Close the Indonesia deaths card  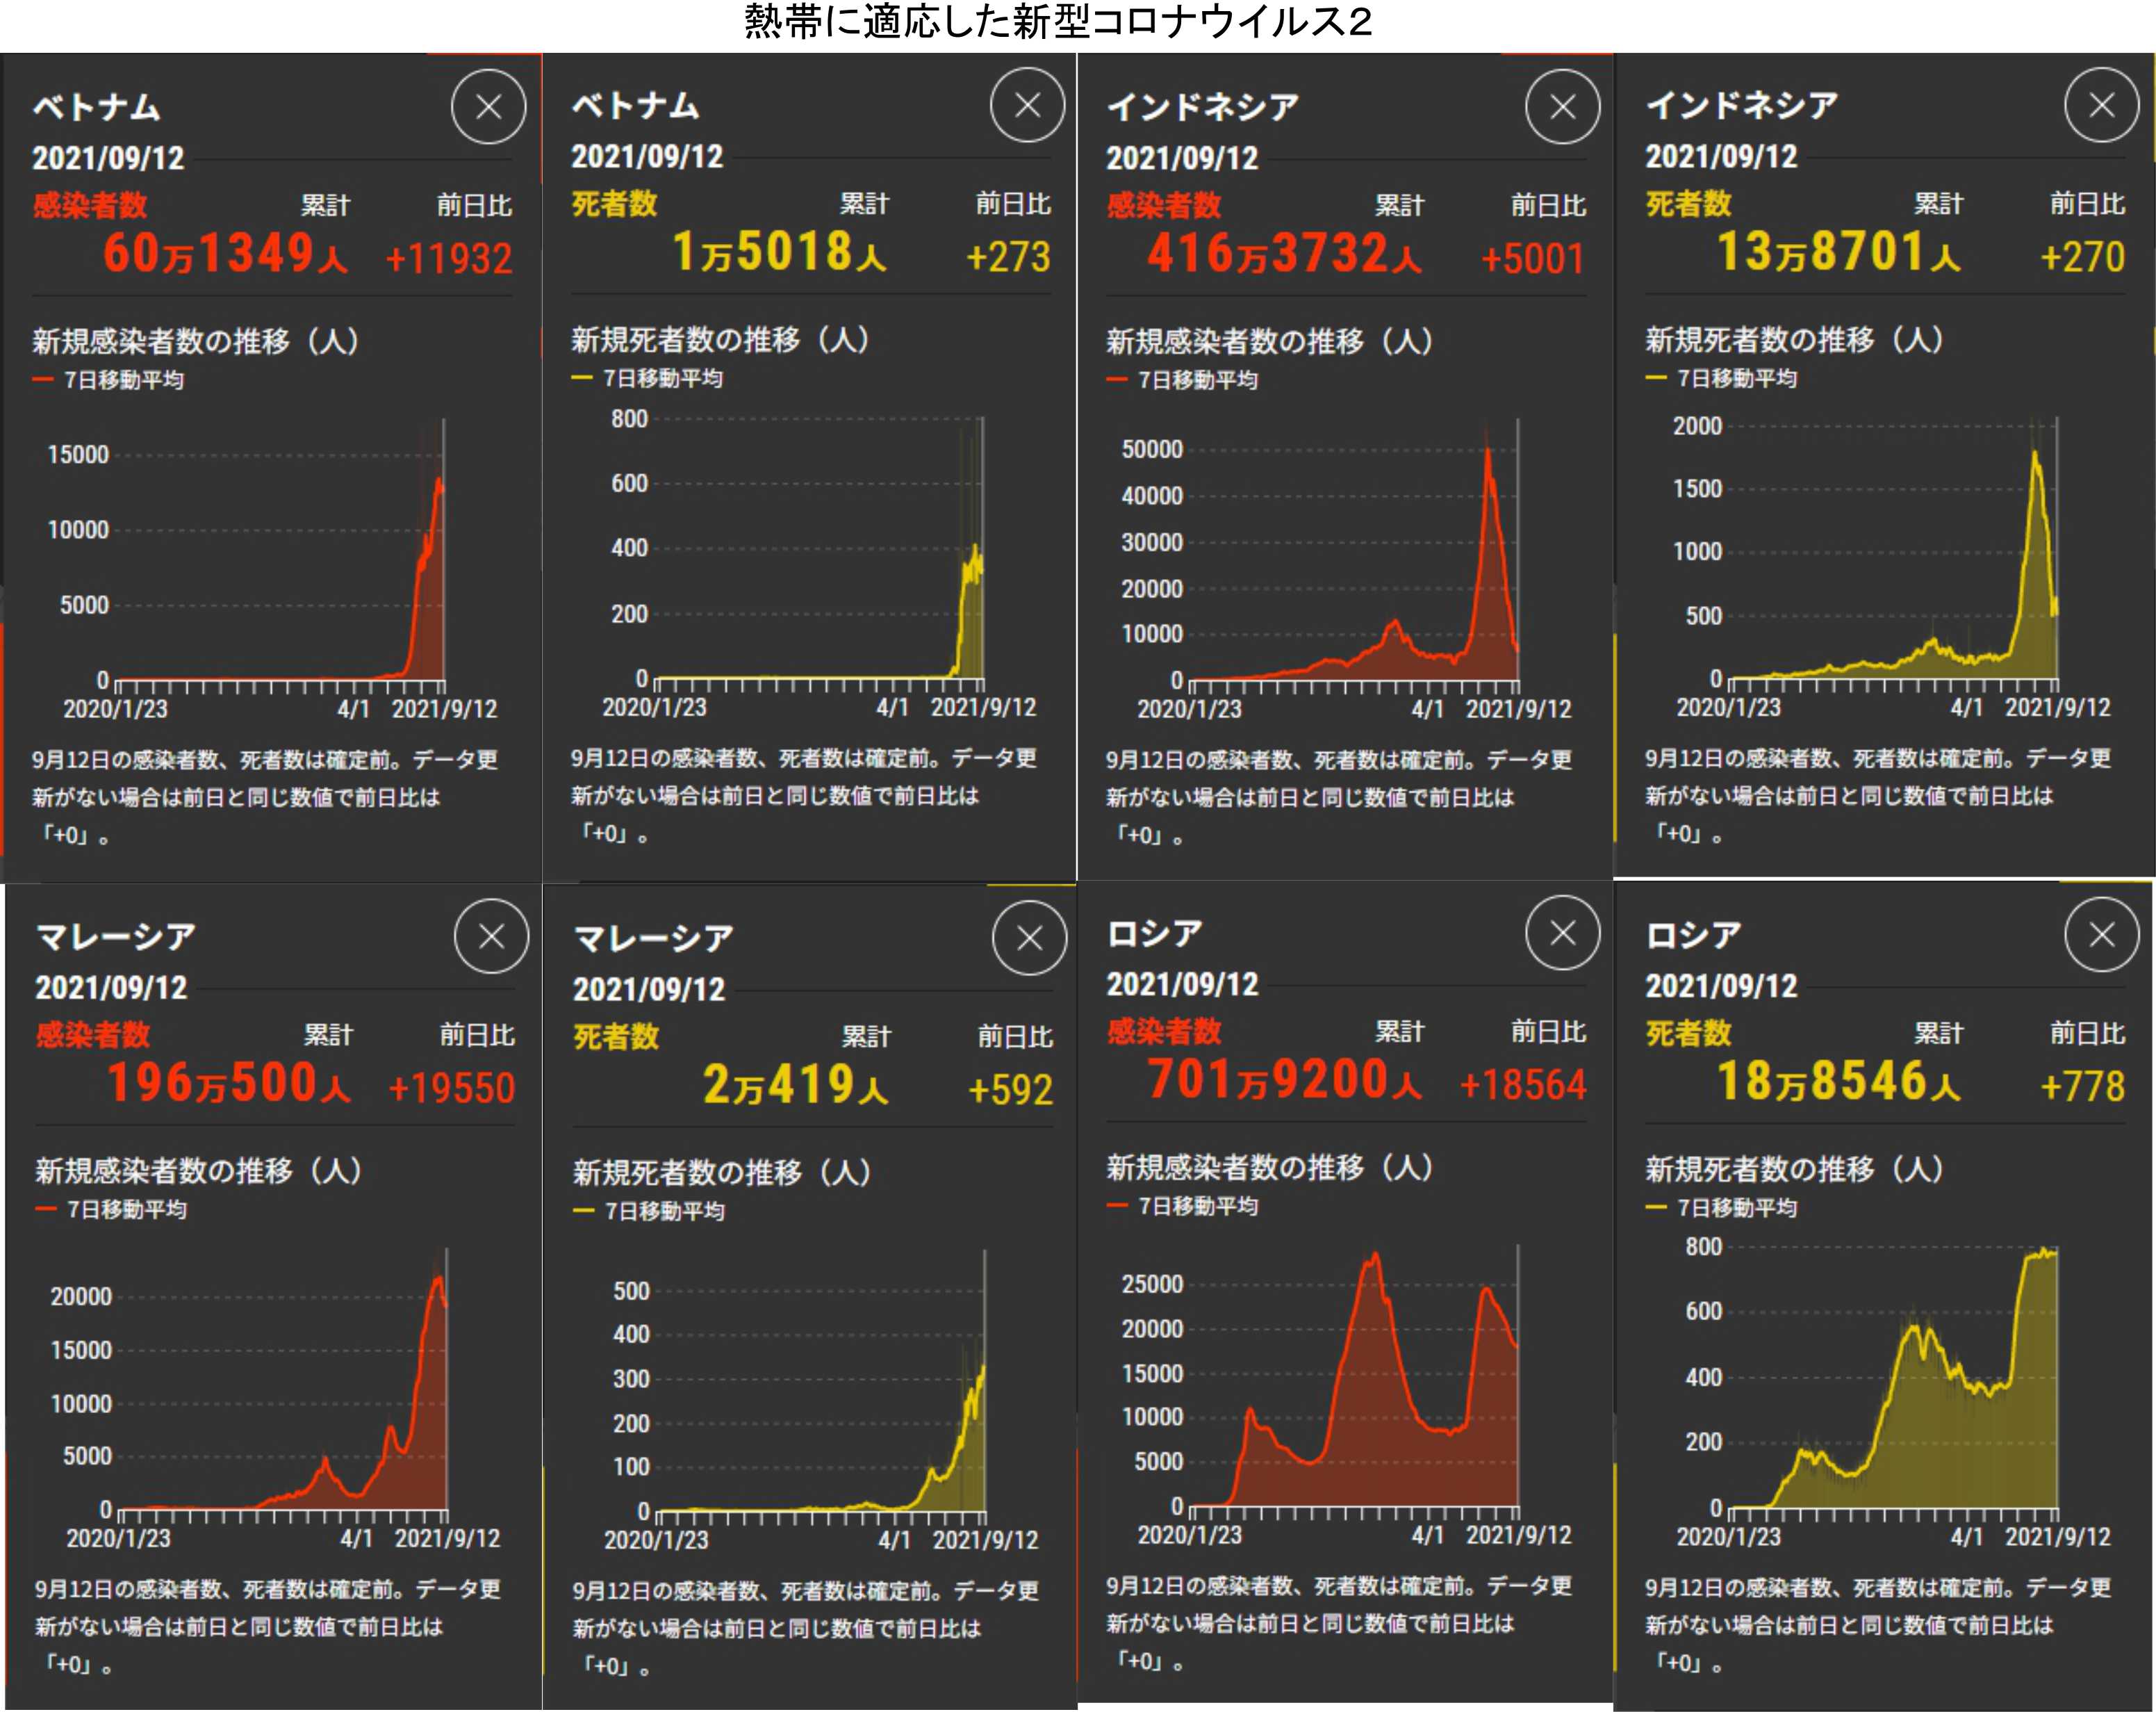(x=2101, y=105)
